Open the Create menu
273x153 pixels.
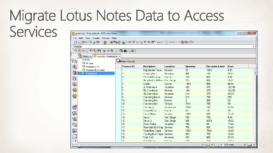[x=96, y=38]
